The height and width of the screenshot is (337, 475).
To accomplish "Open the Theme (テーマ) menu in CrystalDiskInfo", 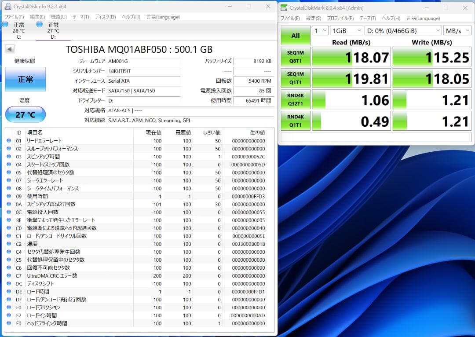I will [x=80, y=17].
